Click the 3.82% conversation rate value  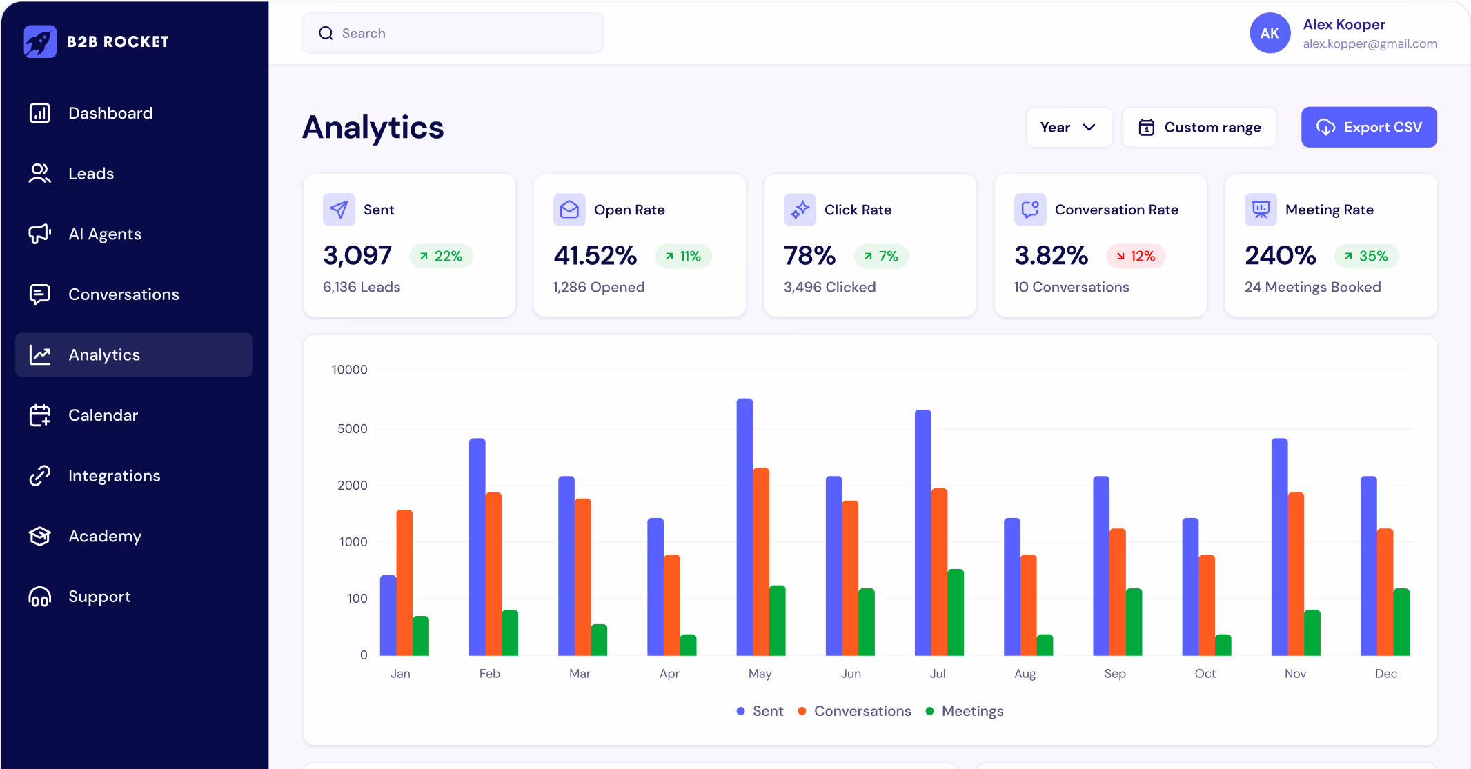point(1051,256)
